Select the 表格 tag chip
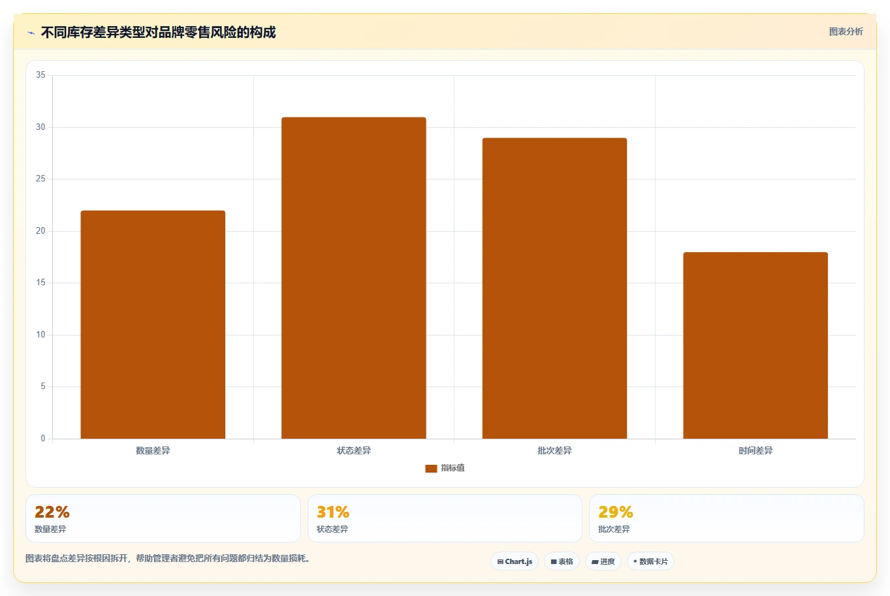 click(562, 561)
